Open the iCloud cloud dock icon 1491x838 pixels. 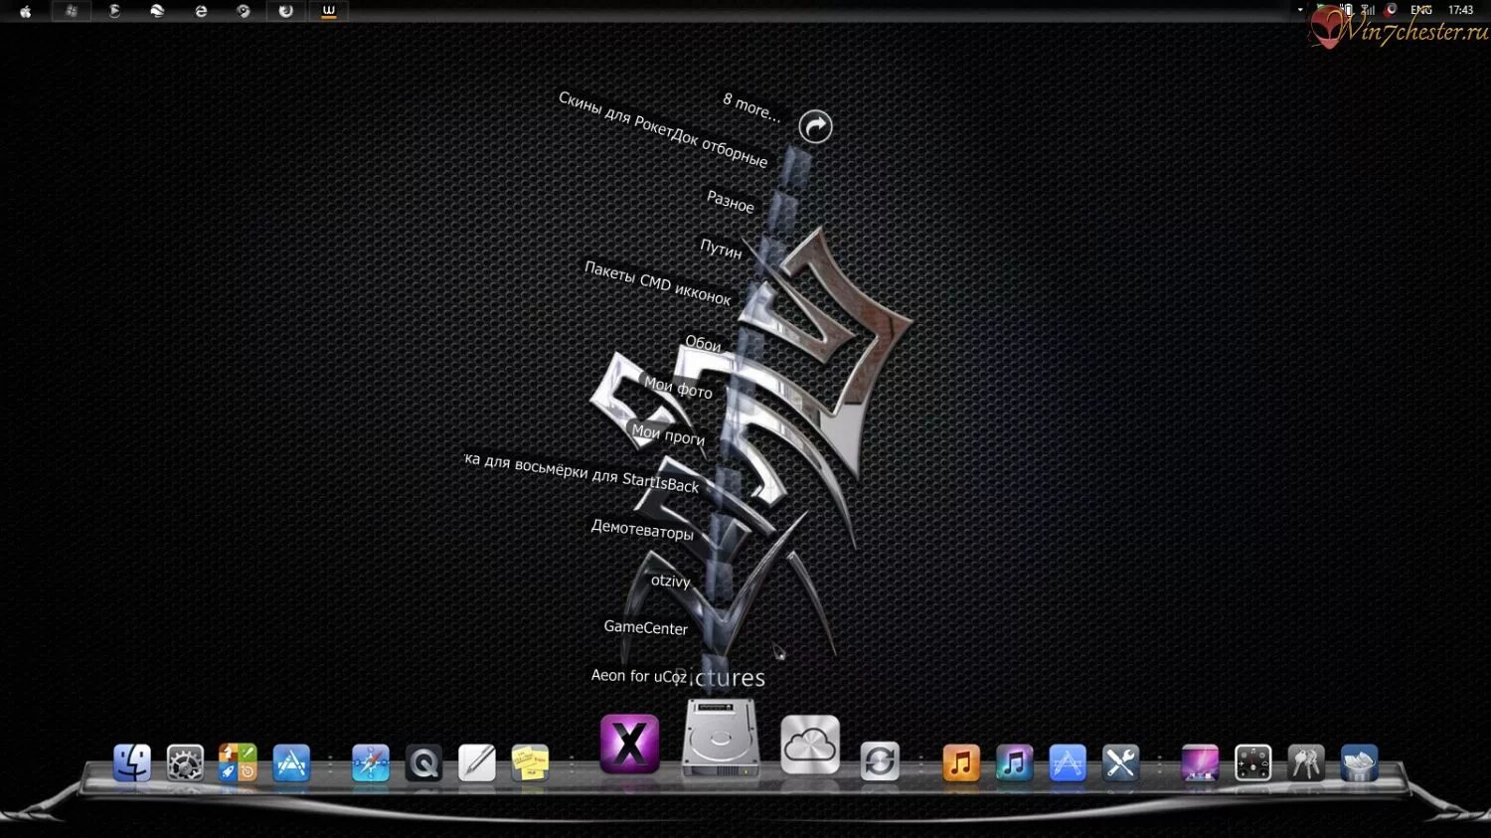[x=810, y=744]
